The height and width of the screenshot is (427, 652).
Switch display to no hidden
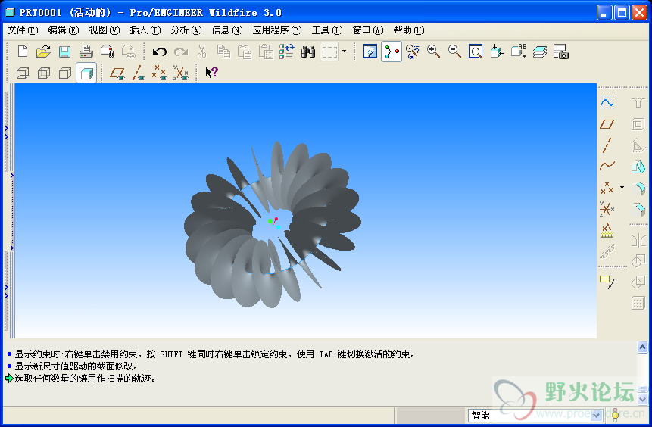point(65,73)
